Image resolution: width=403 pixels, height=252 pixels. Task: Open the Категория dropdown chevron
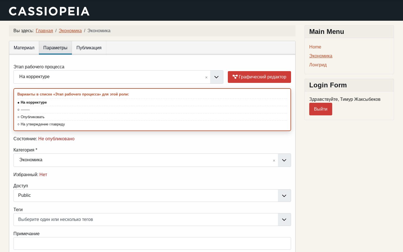click(284, 160)
